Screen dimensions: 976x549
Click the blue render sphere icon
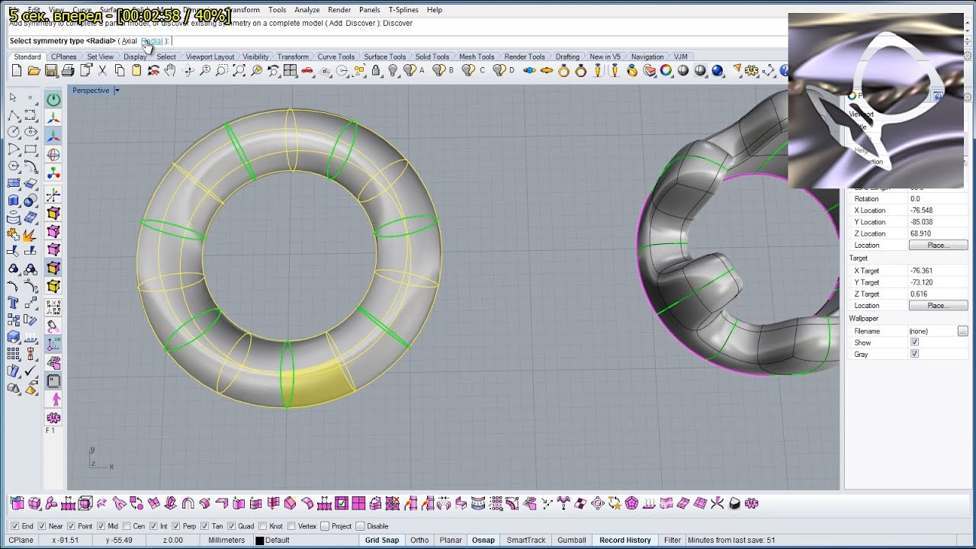pos(718,71)
